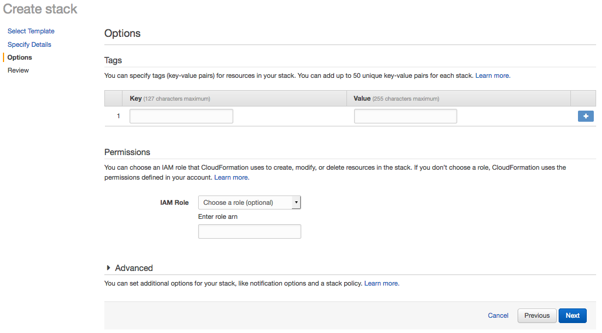Focus the tag Key input field

(x=181, y=116)
